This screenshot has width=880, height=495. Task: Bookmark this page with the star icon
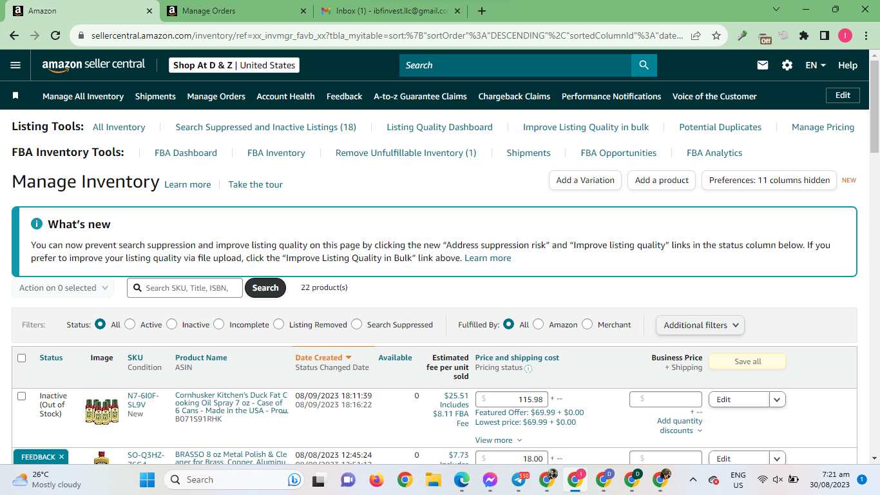pyautogui.click(x=716, y=35)
